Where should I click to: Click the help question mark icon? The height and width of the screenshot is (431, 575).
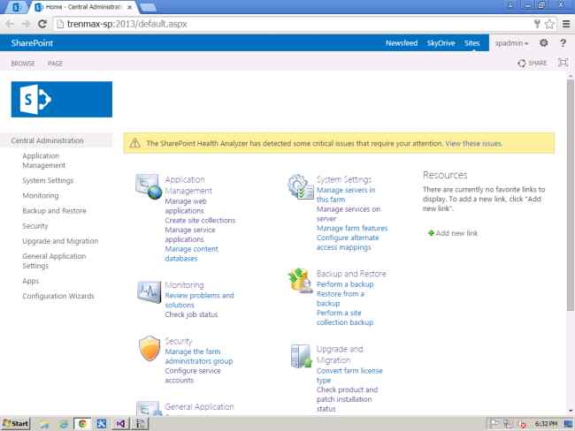563,43
